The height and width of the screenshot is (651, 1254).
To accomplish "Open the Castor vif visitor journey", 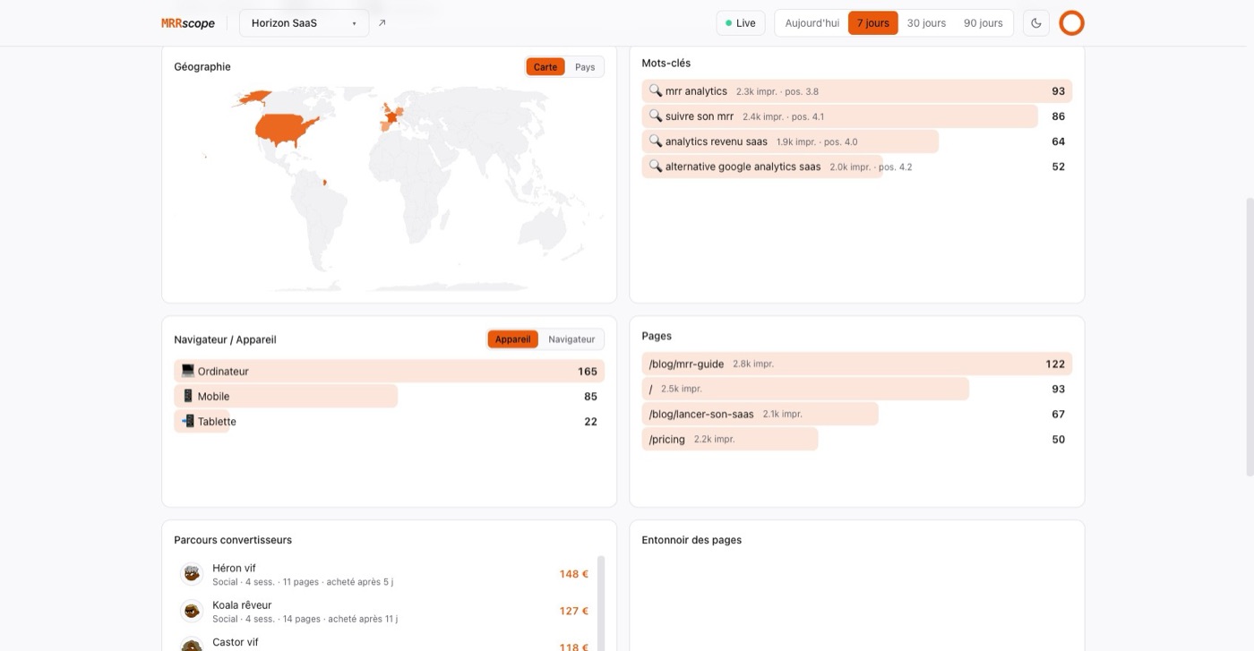I will tap(385, 643).
